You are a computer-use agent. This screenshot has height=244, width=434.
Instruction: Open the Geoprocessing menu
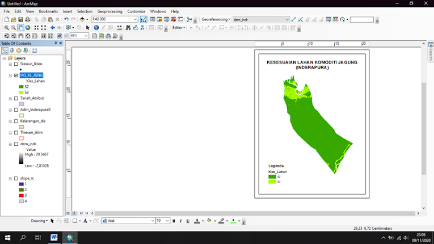click(110, 11)
